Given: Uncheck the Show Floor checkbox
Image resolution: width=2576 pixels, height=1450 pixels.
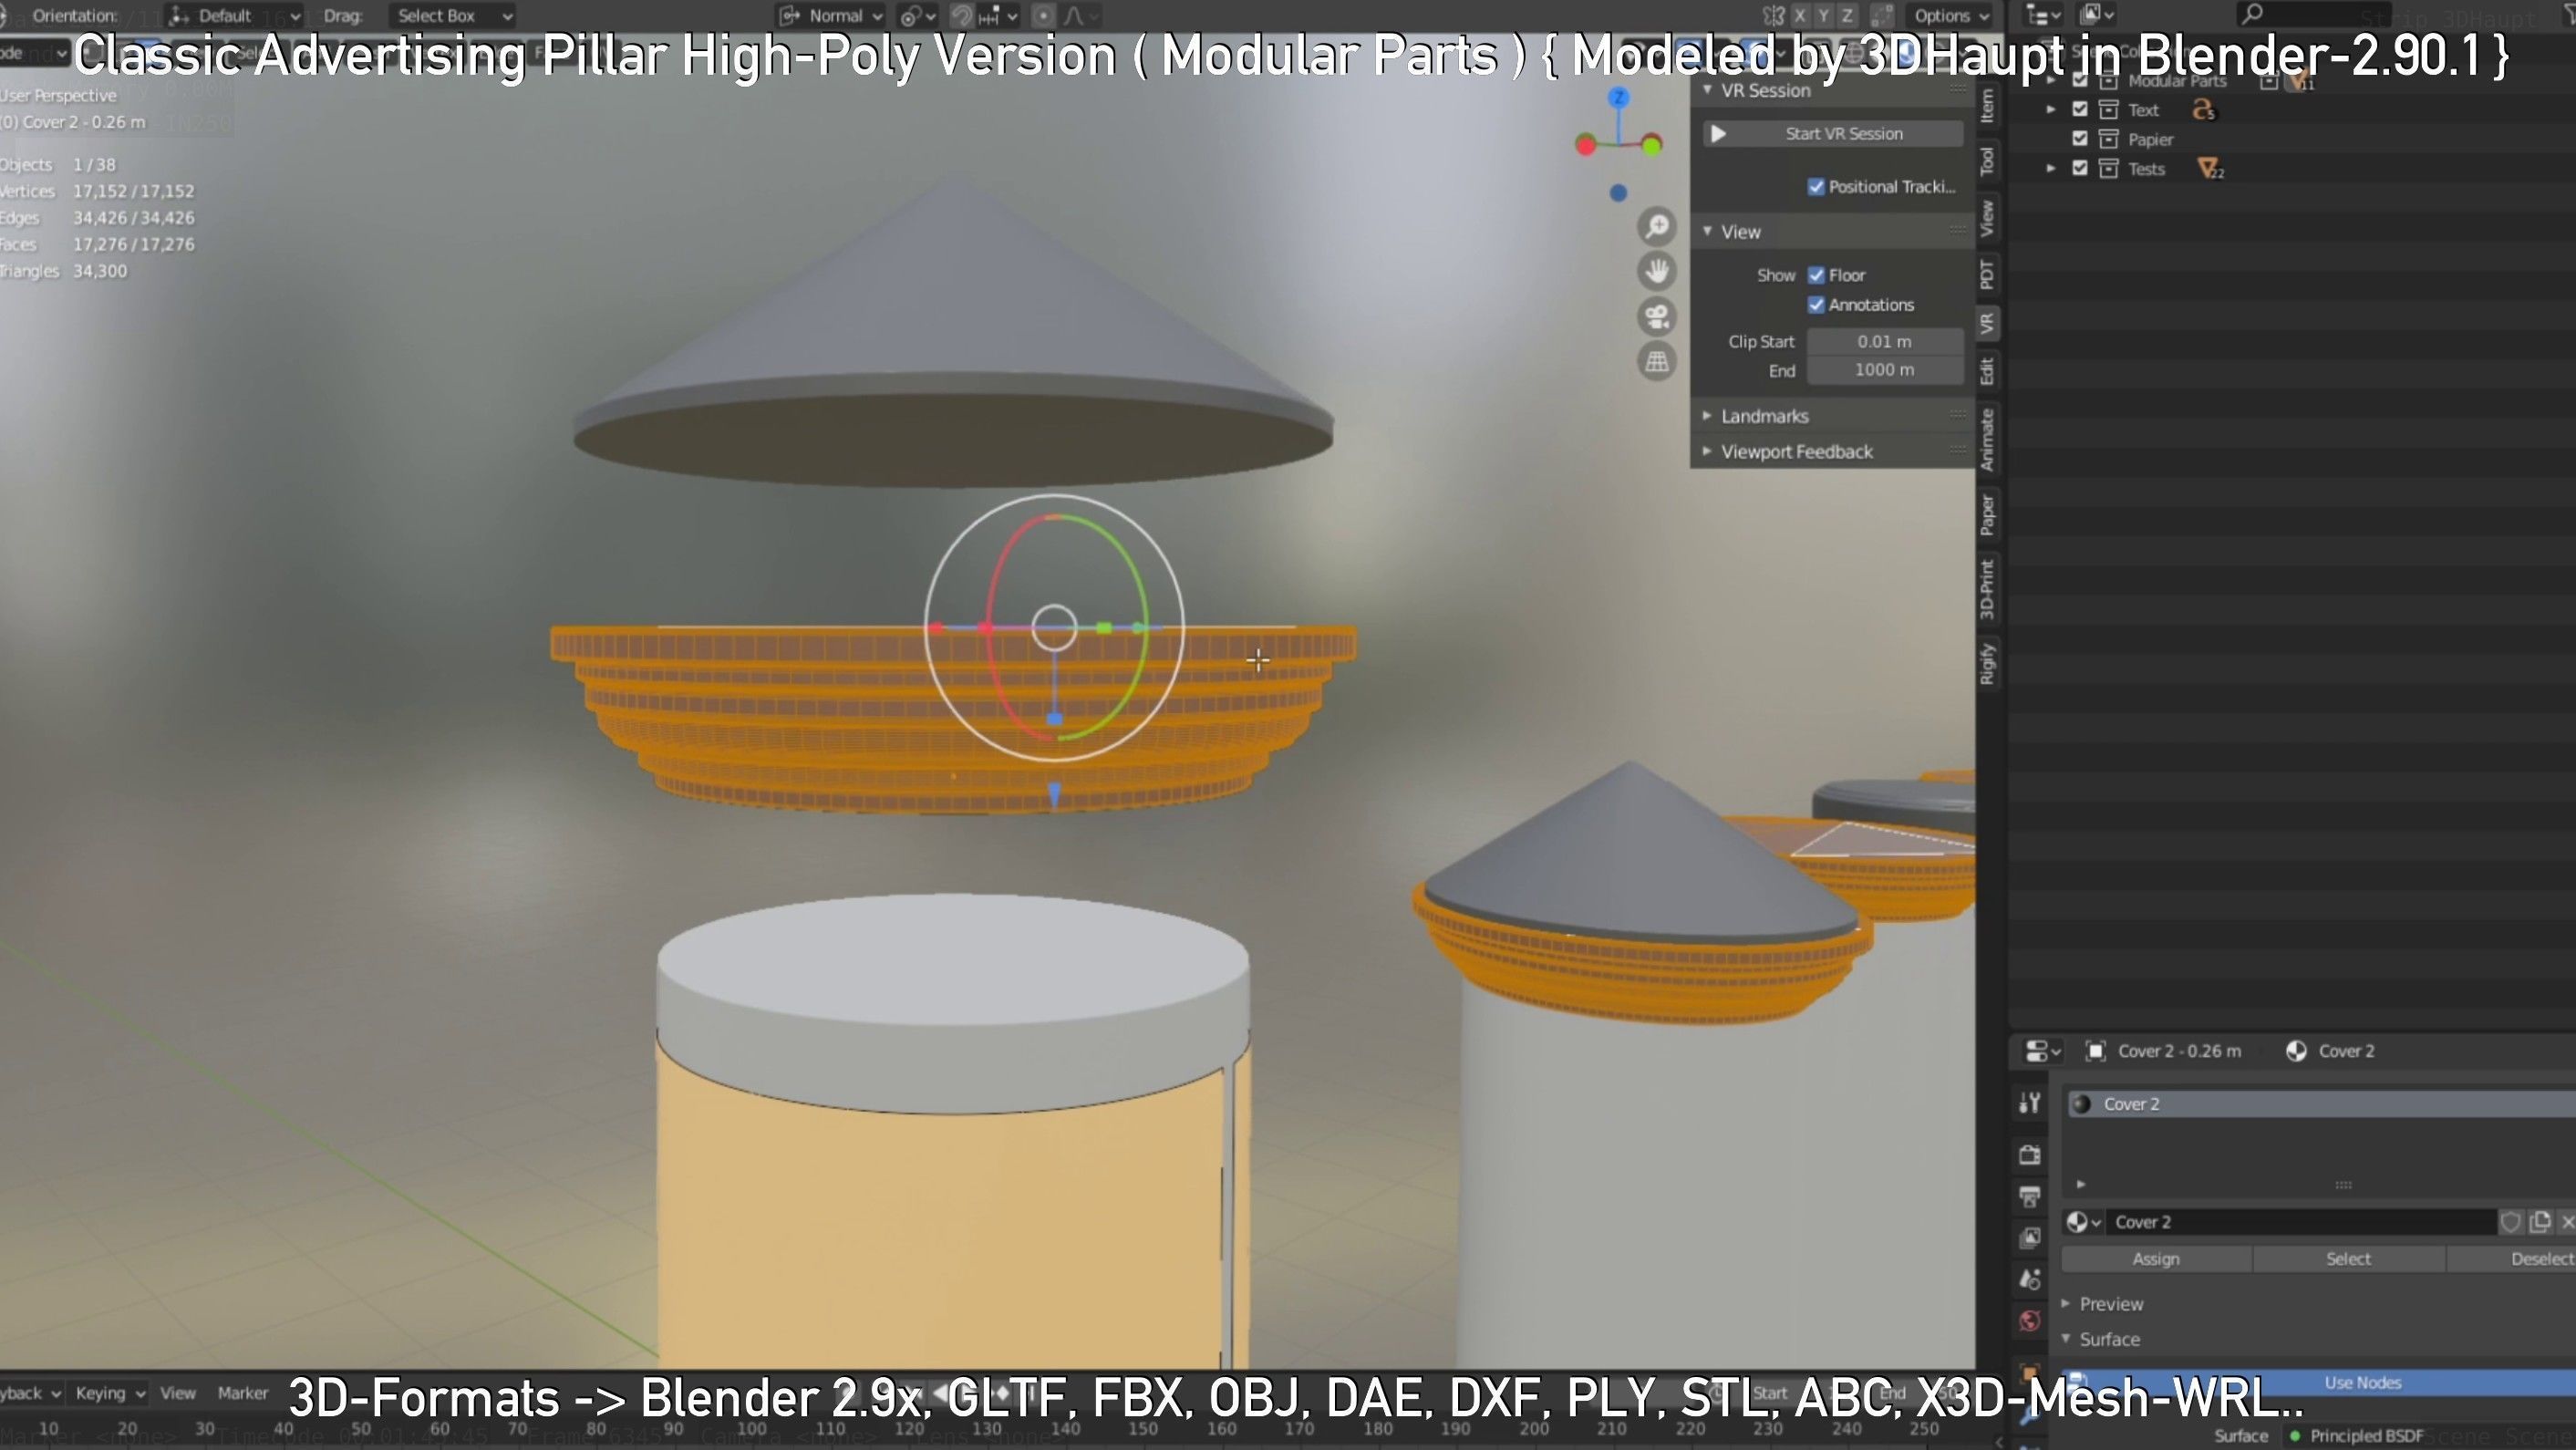Looking at the screenshot, I should (x=1816, y=275).
